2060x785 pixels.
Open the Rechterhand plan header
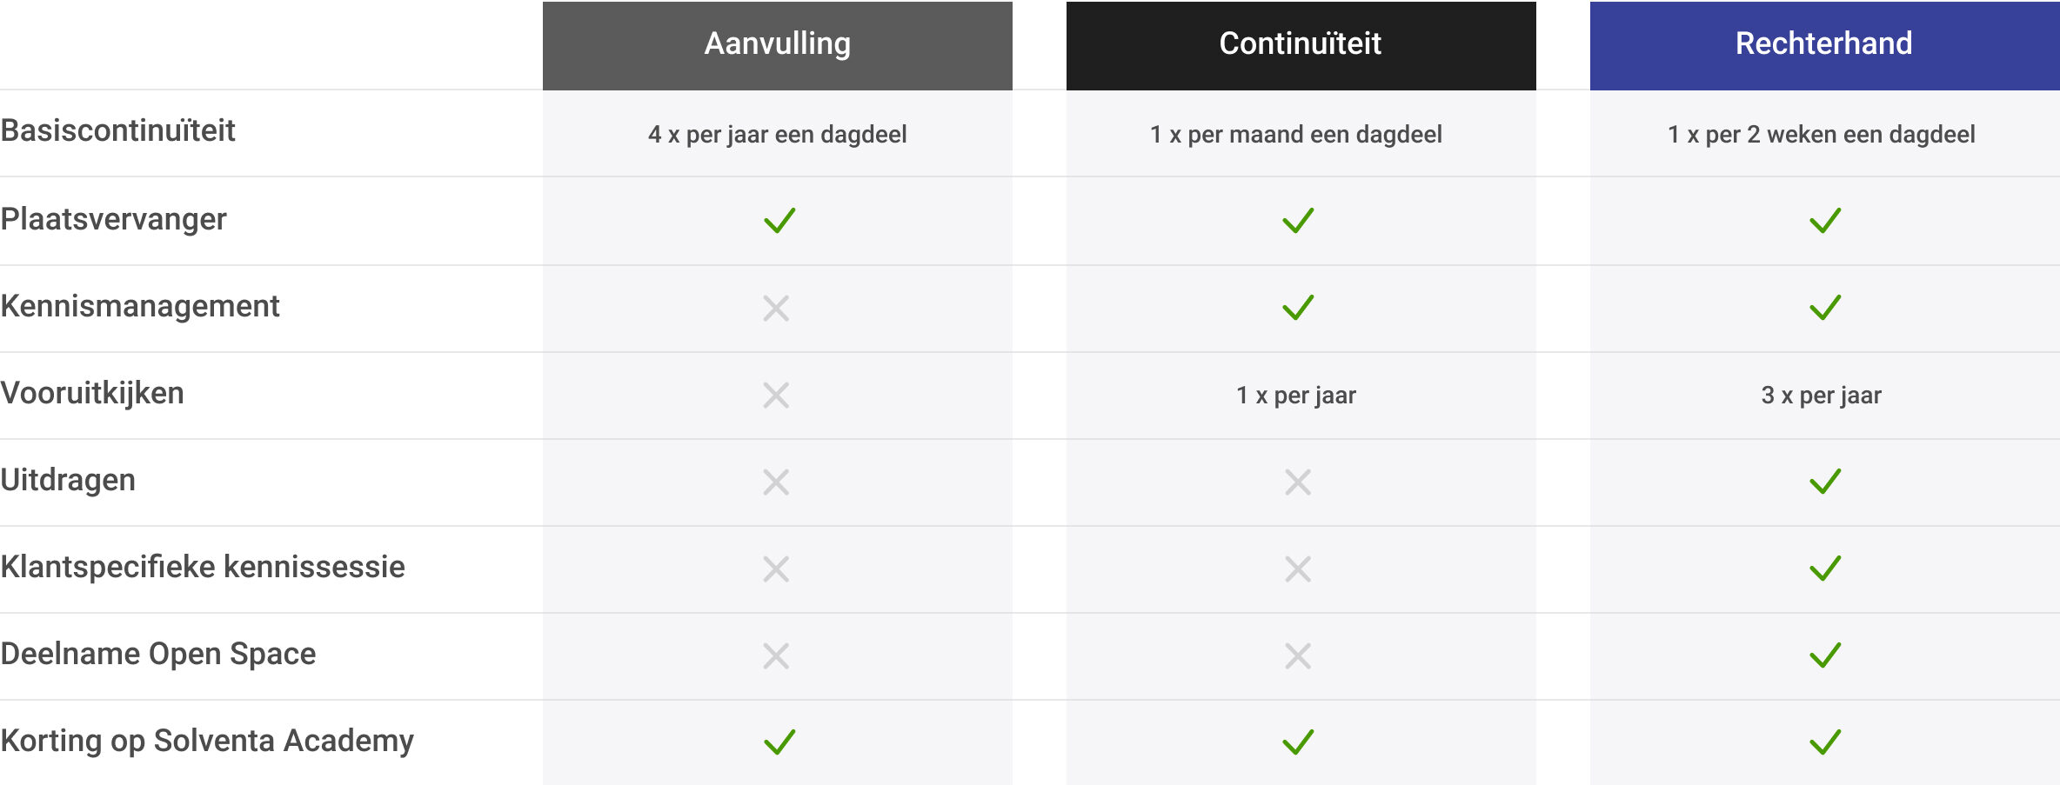tap(1824, 45)
